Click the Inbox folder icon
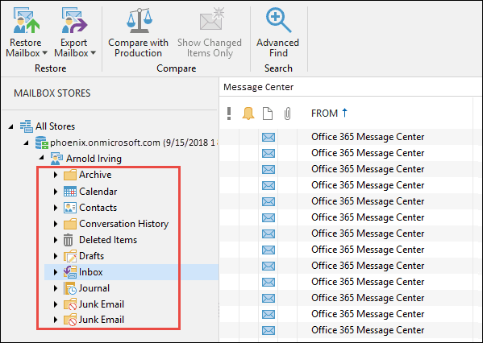Image resolution: width=483 pixels, height=343 pixels. tap(70, 272)
